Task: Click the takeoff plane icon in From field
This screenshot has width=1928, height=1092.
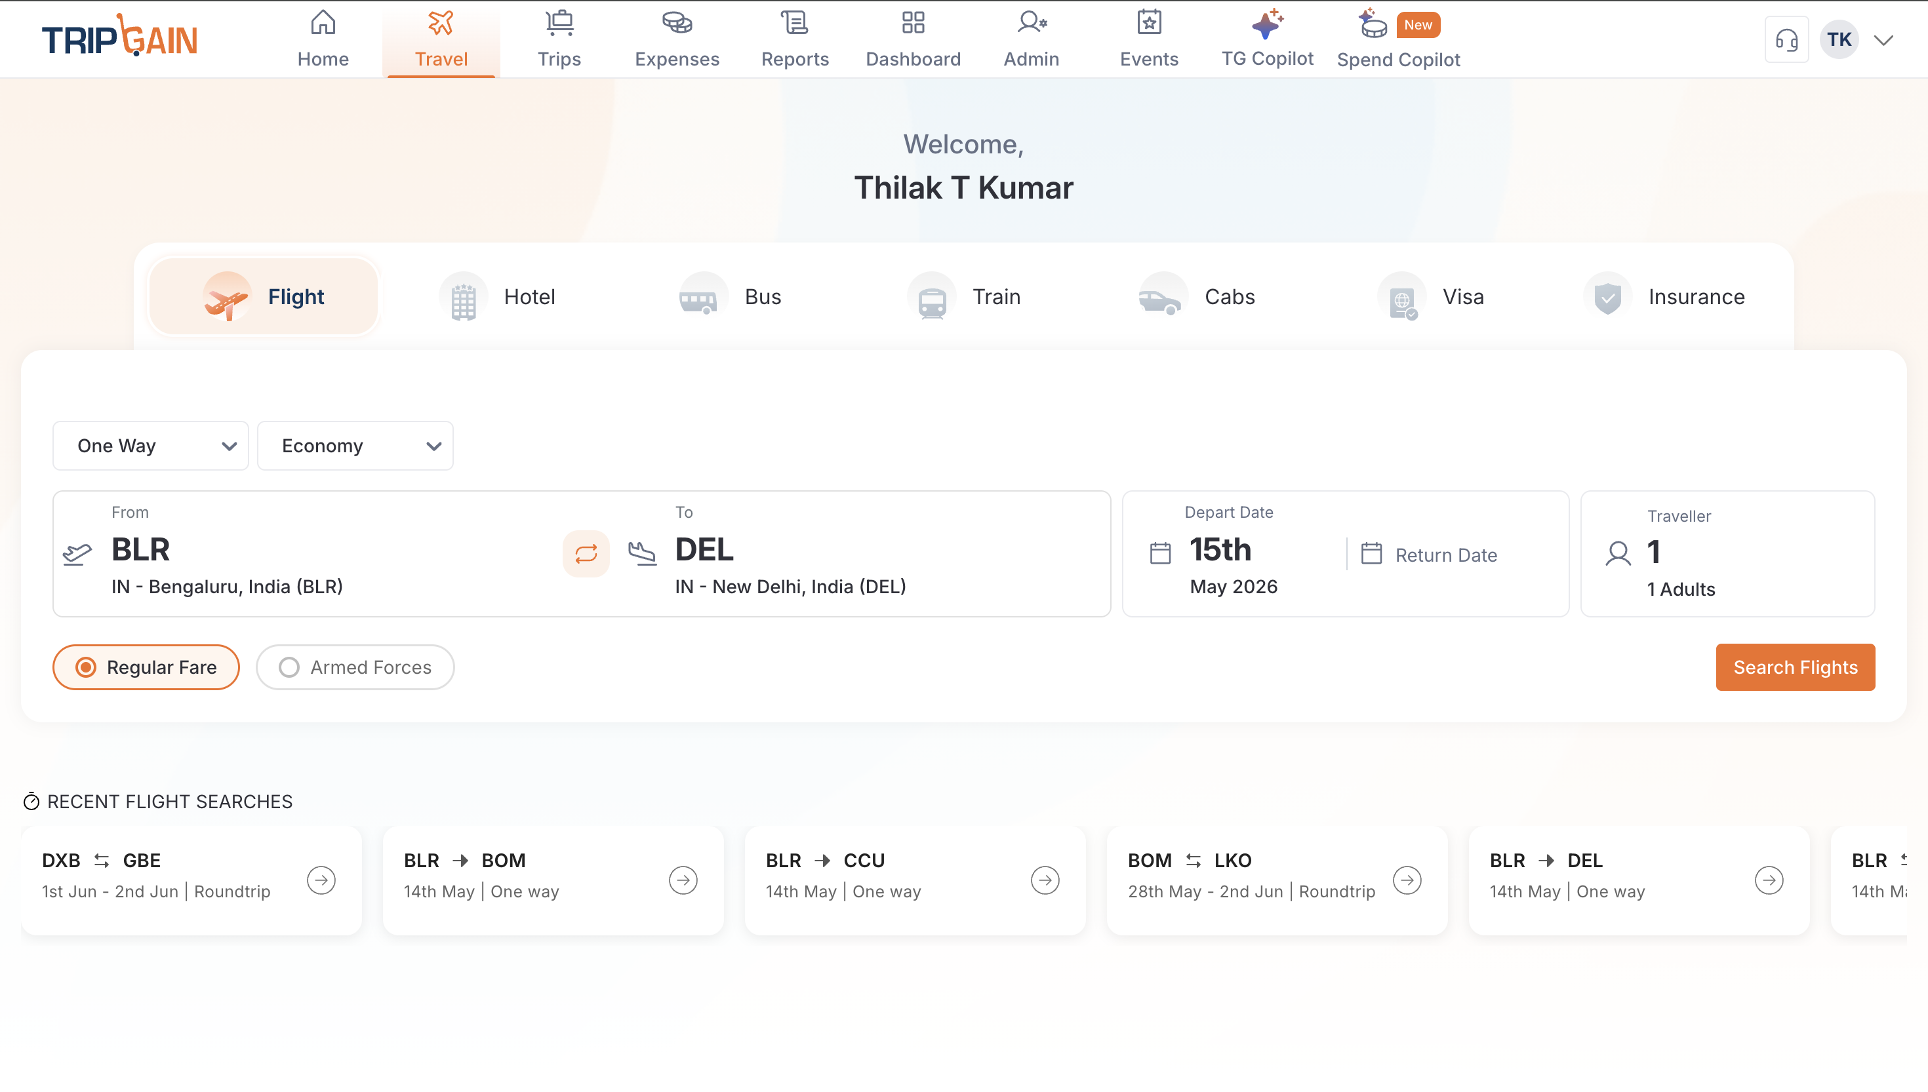Action: coord(77,555)
